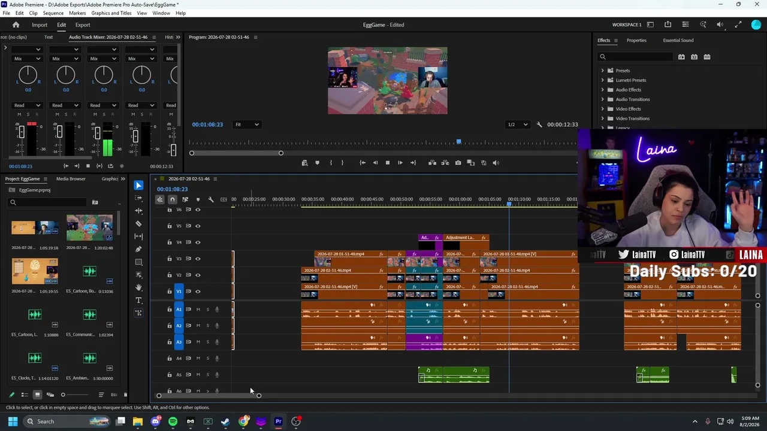This screenshot has height=431, width=767.
Task: Open the New Bin folder icon in Project panel
Action: tap(95, 202)
